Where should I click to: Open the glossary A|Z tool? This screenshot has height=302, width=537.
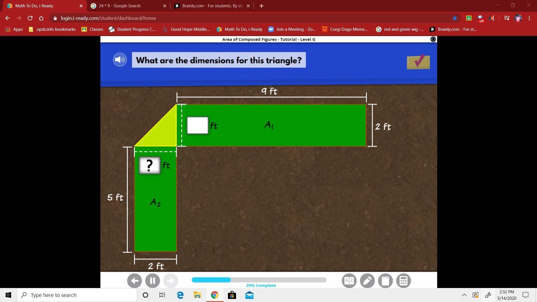pos(349,280)
